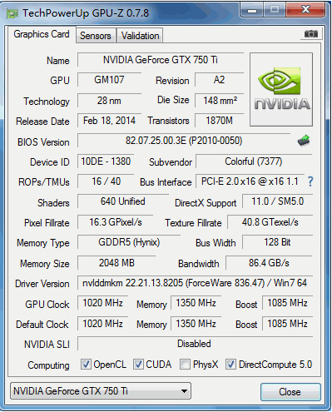Click the BIOS Version label
Screen dimensions: 332x412
pyautogui.click(x=43, y=142)
